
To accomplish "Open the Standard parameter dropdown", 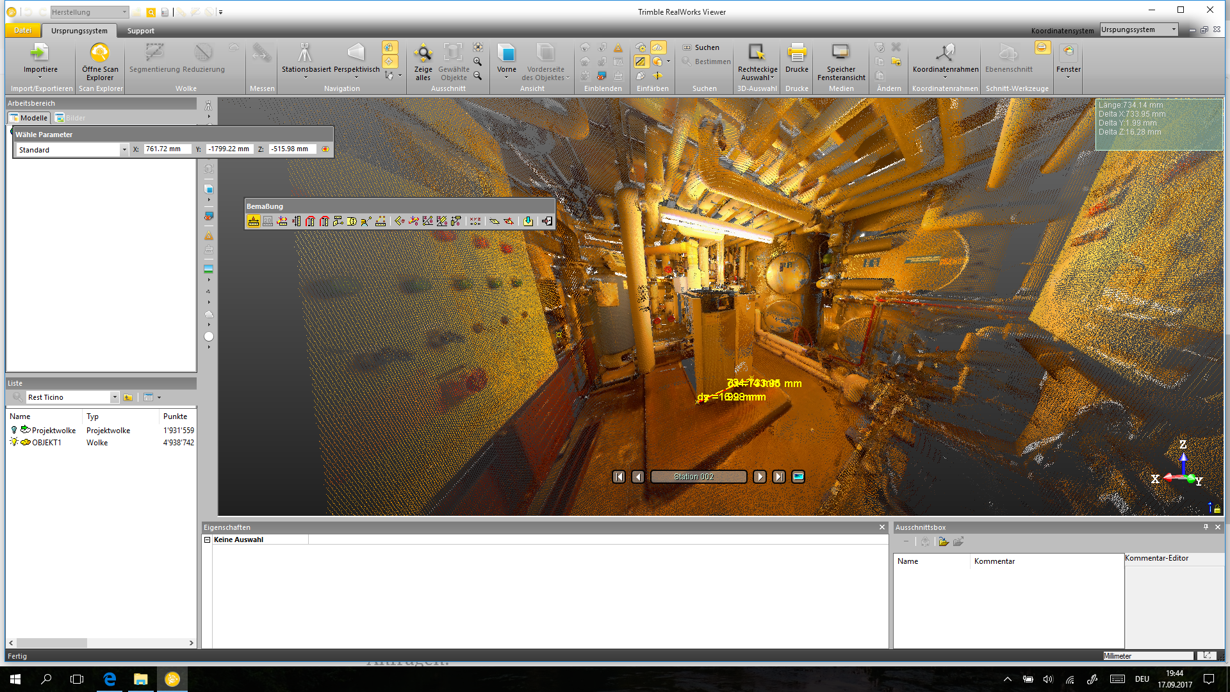I will click(x=124, y=150).
